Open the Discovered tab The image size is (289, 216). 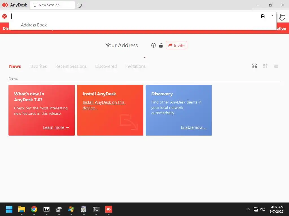coord(106,66)
